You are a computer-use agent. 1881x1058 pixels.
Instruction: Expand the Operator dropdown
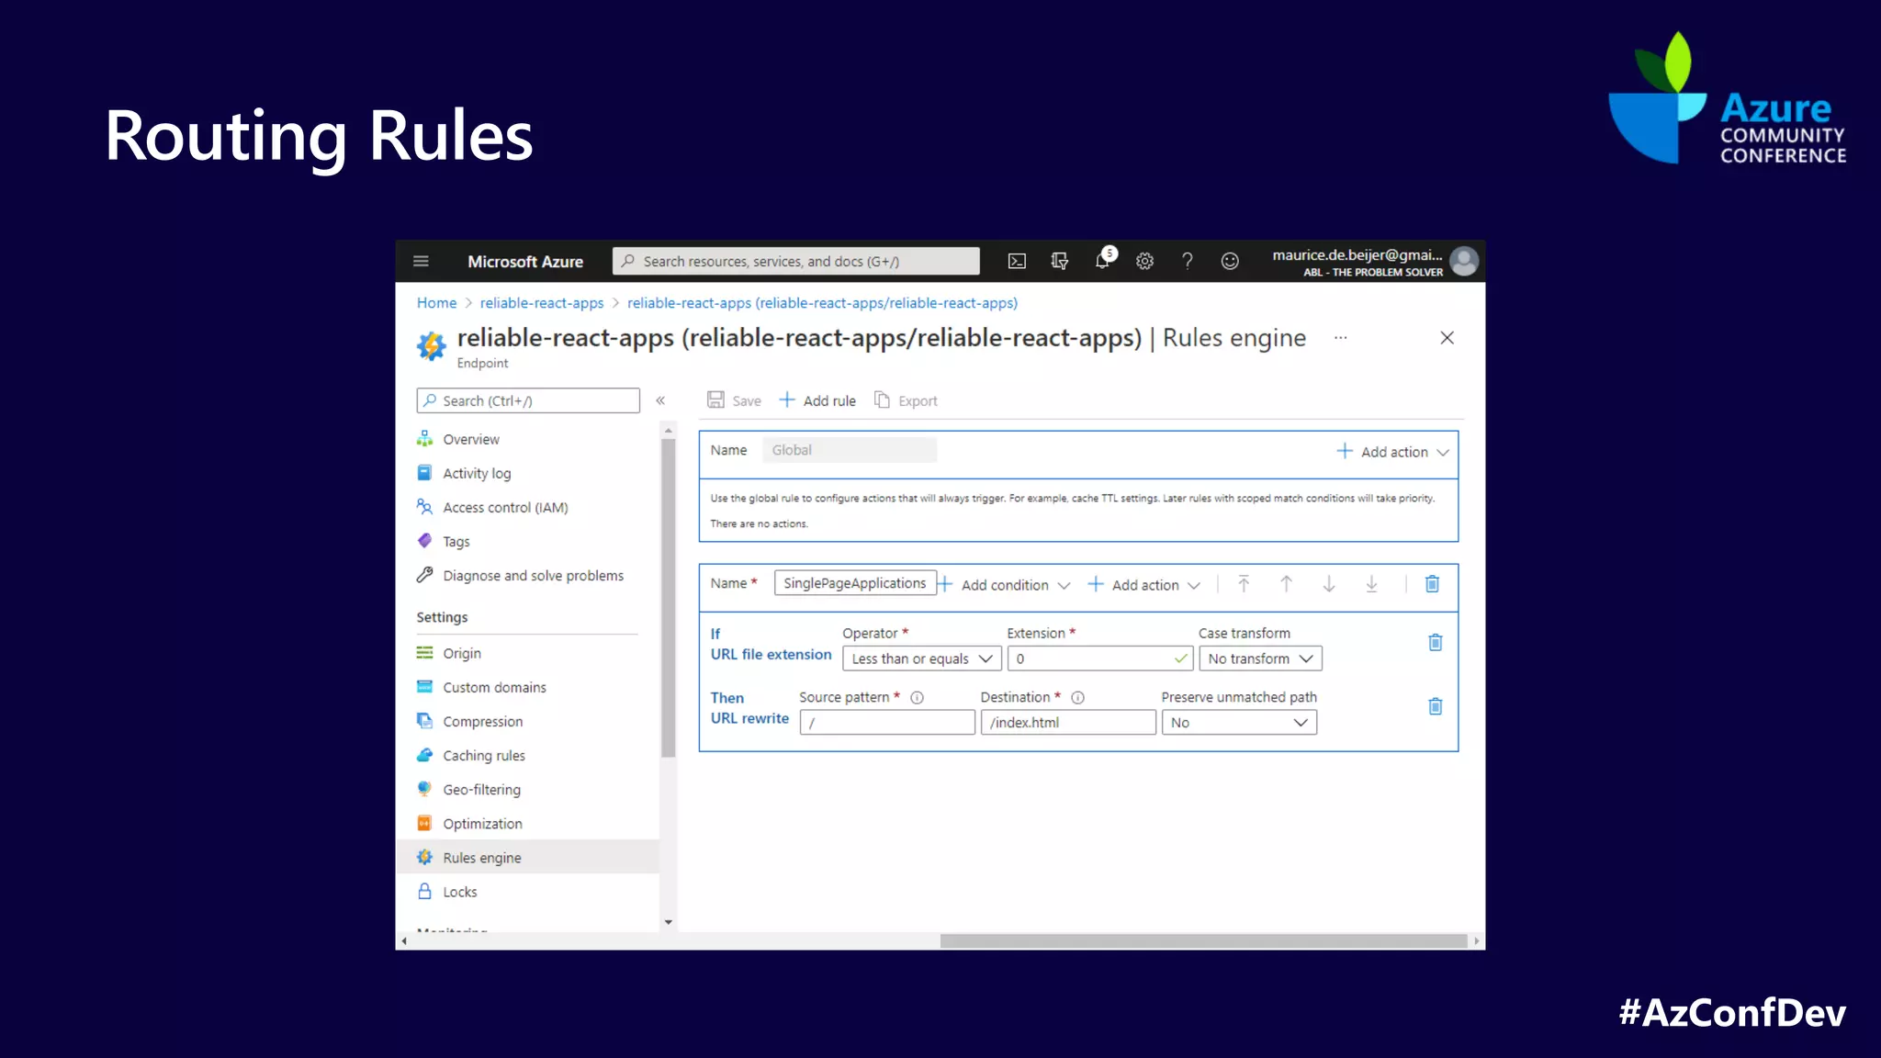coord(921,658)
